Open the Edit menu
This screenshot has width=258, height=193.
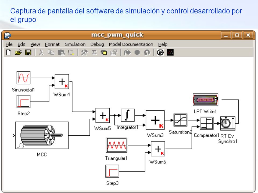[21, 44]
